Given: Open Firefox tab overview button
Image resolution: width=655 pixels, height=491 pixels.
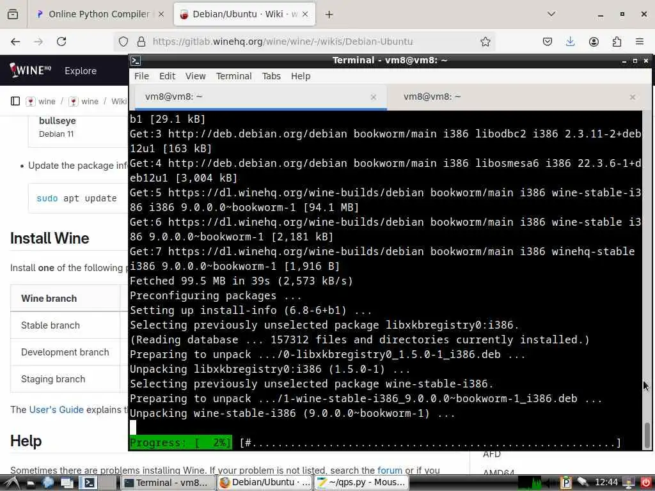Looking at the screenshot, I should [x=13, y=14].
